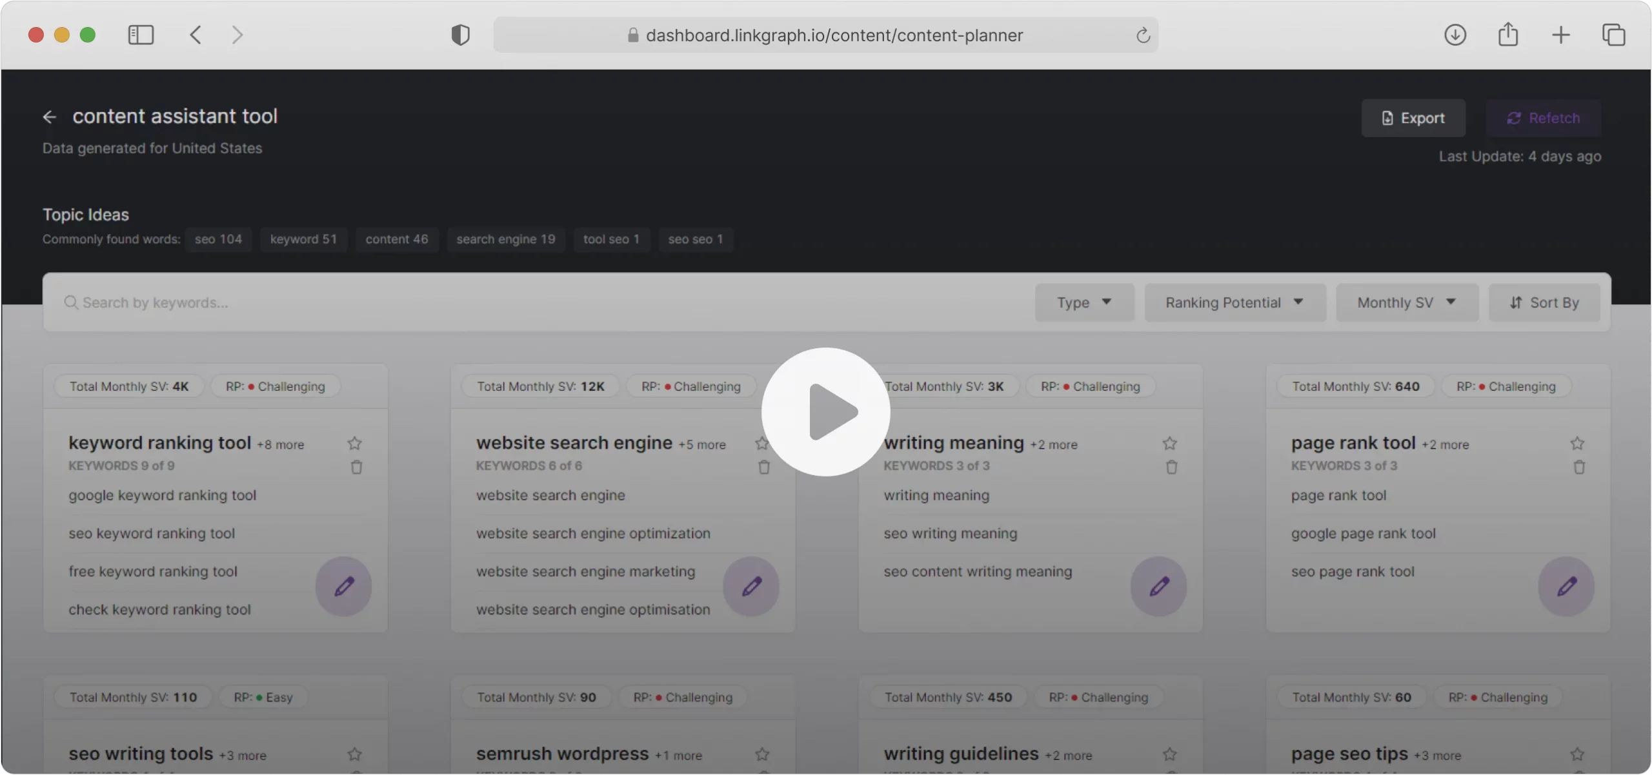Edit the website search engine card
This screenshot has height=775, width=1652.
(x=751, y=586)
